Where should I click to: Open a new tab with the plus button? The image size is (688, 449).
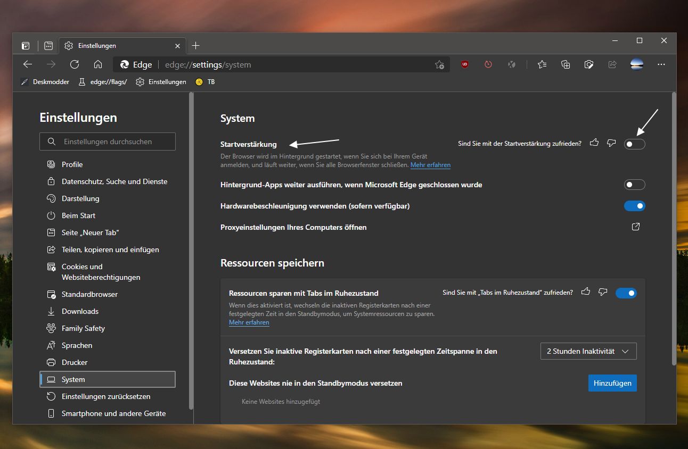tap(195, 46)
